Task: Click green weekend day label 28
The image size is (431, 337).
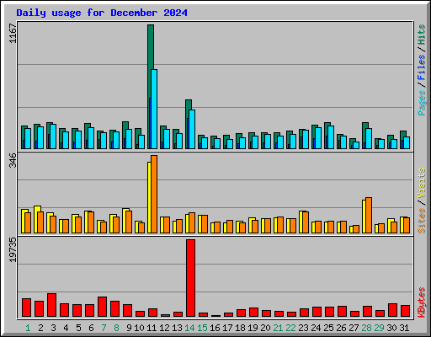Action: 366,328
